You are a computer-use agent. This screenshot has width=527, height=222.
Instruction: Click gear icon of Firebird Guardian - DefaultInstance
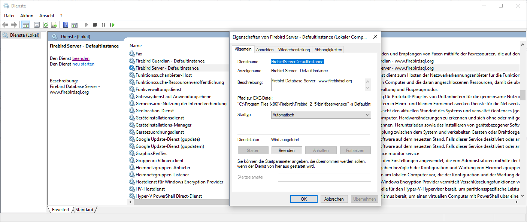point(131,61)
